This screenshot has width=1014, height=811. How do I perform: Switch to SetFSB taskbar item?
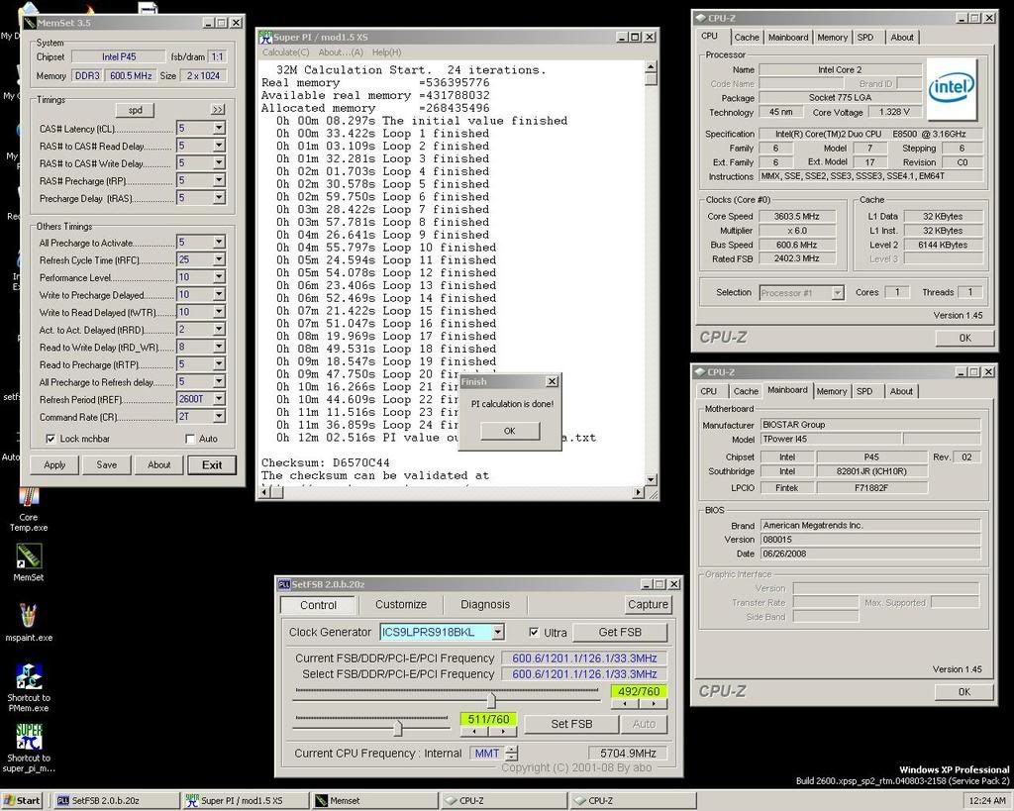coord(115,800)
